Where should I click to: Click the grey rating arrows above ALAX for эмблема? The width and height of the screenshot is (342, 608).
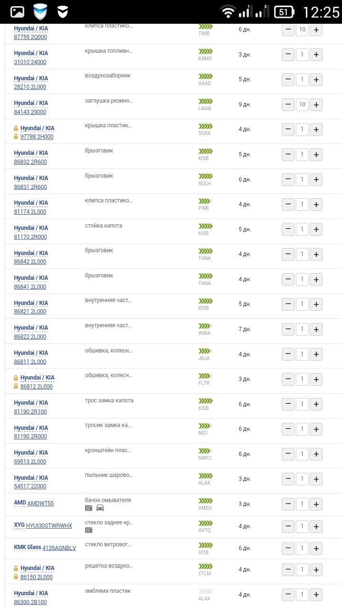(205, 591)
